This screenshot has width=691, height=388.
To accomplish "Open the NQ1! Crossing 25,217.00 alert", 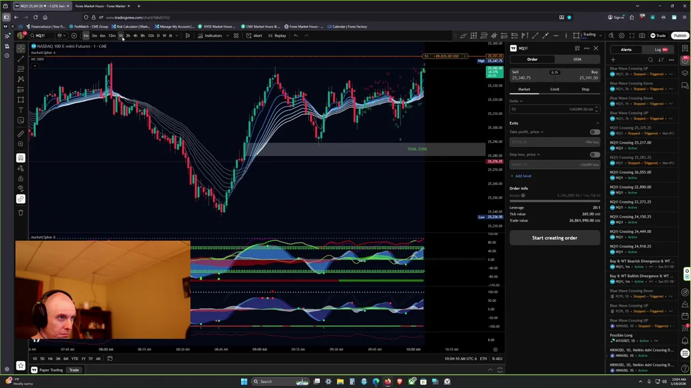I will coord(642,145).
